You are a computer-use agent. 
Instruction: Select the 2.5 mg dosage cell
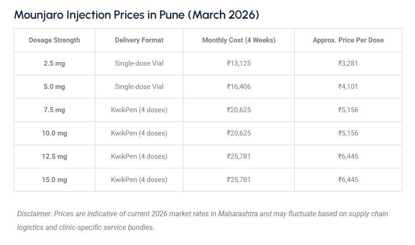tap(54, 63)
